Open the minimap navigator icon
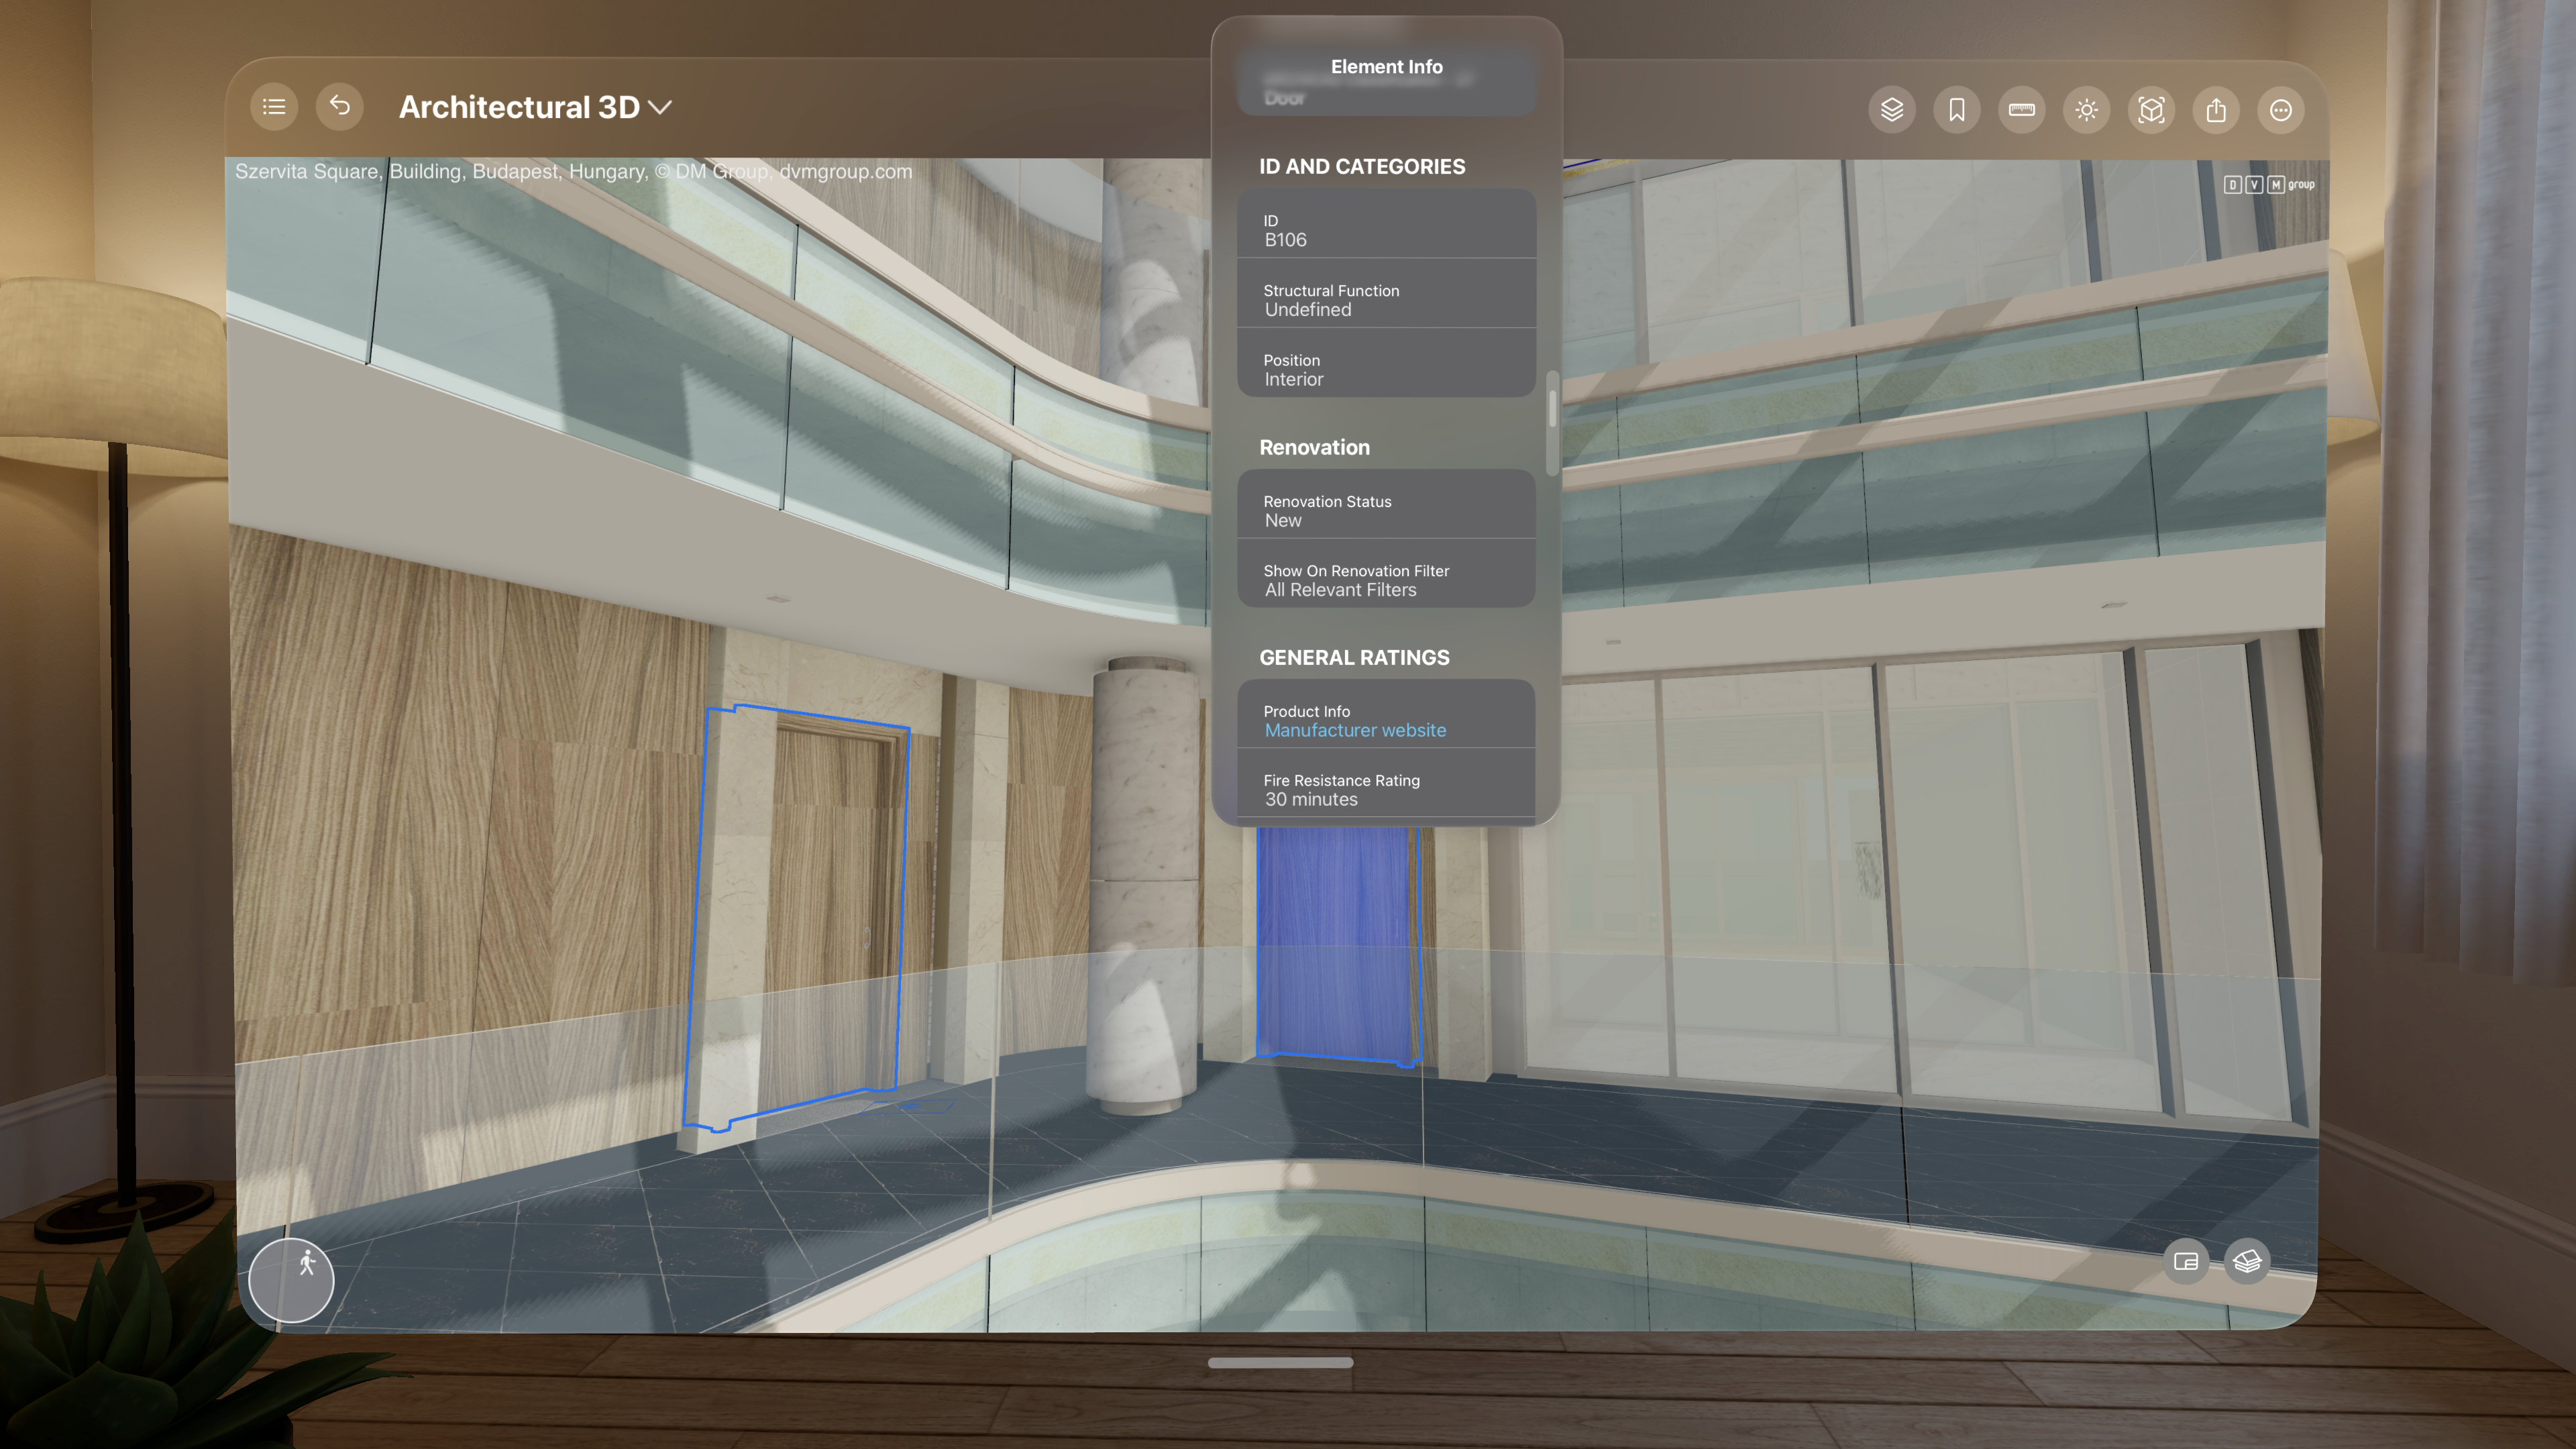The width and height of the screenshot is (2576, 1449). coord(2186,1261)
